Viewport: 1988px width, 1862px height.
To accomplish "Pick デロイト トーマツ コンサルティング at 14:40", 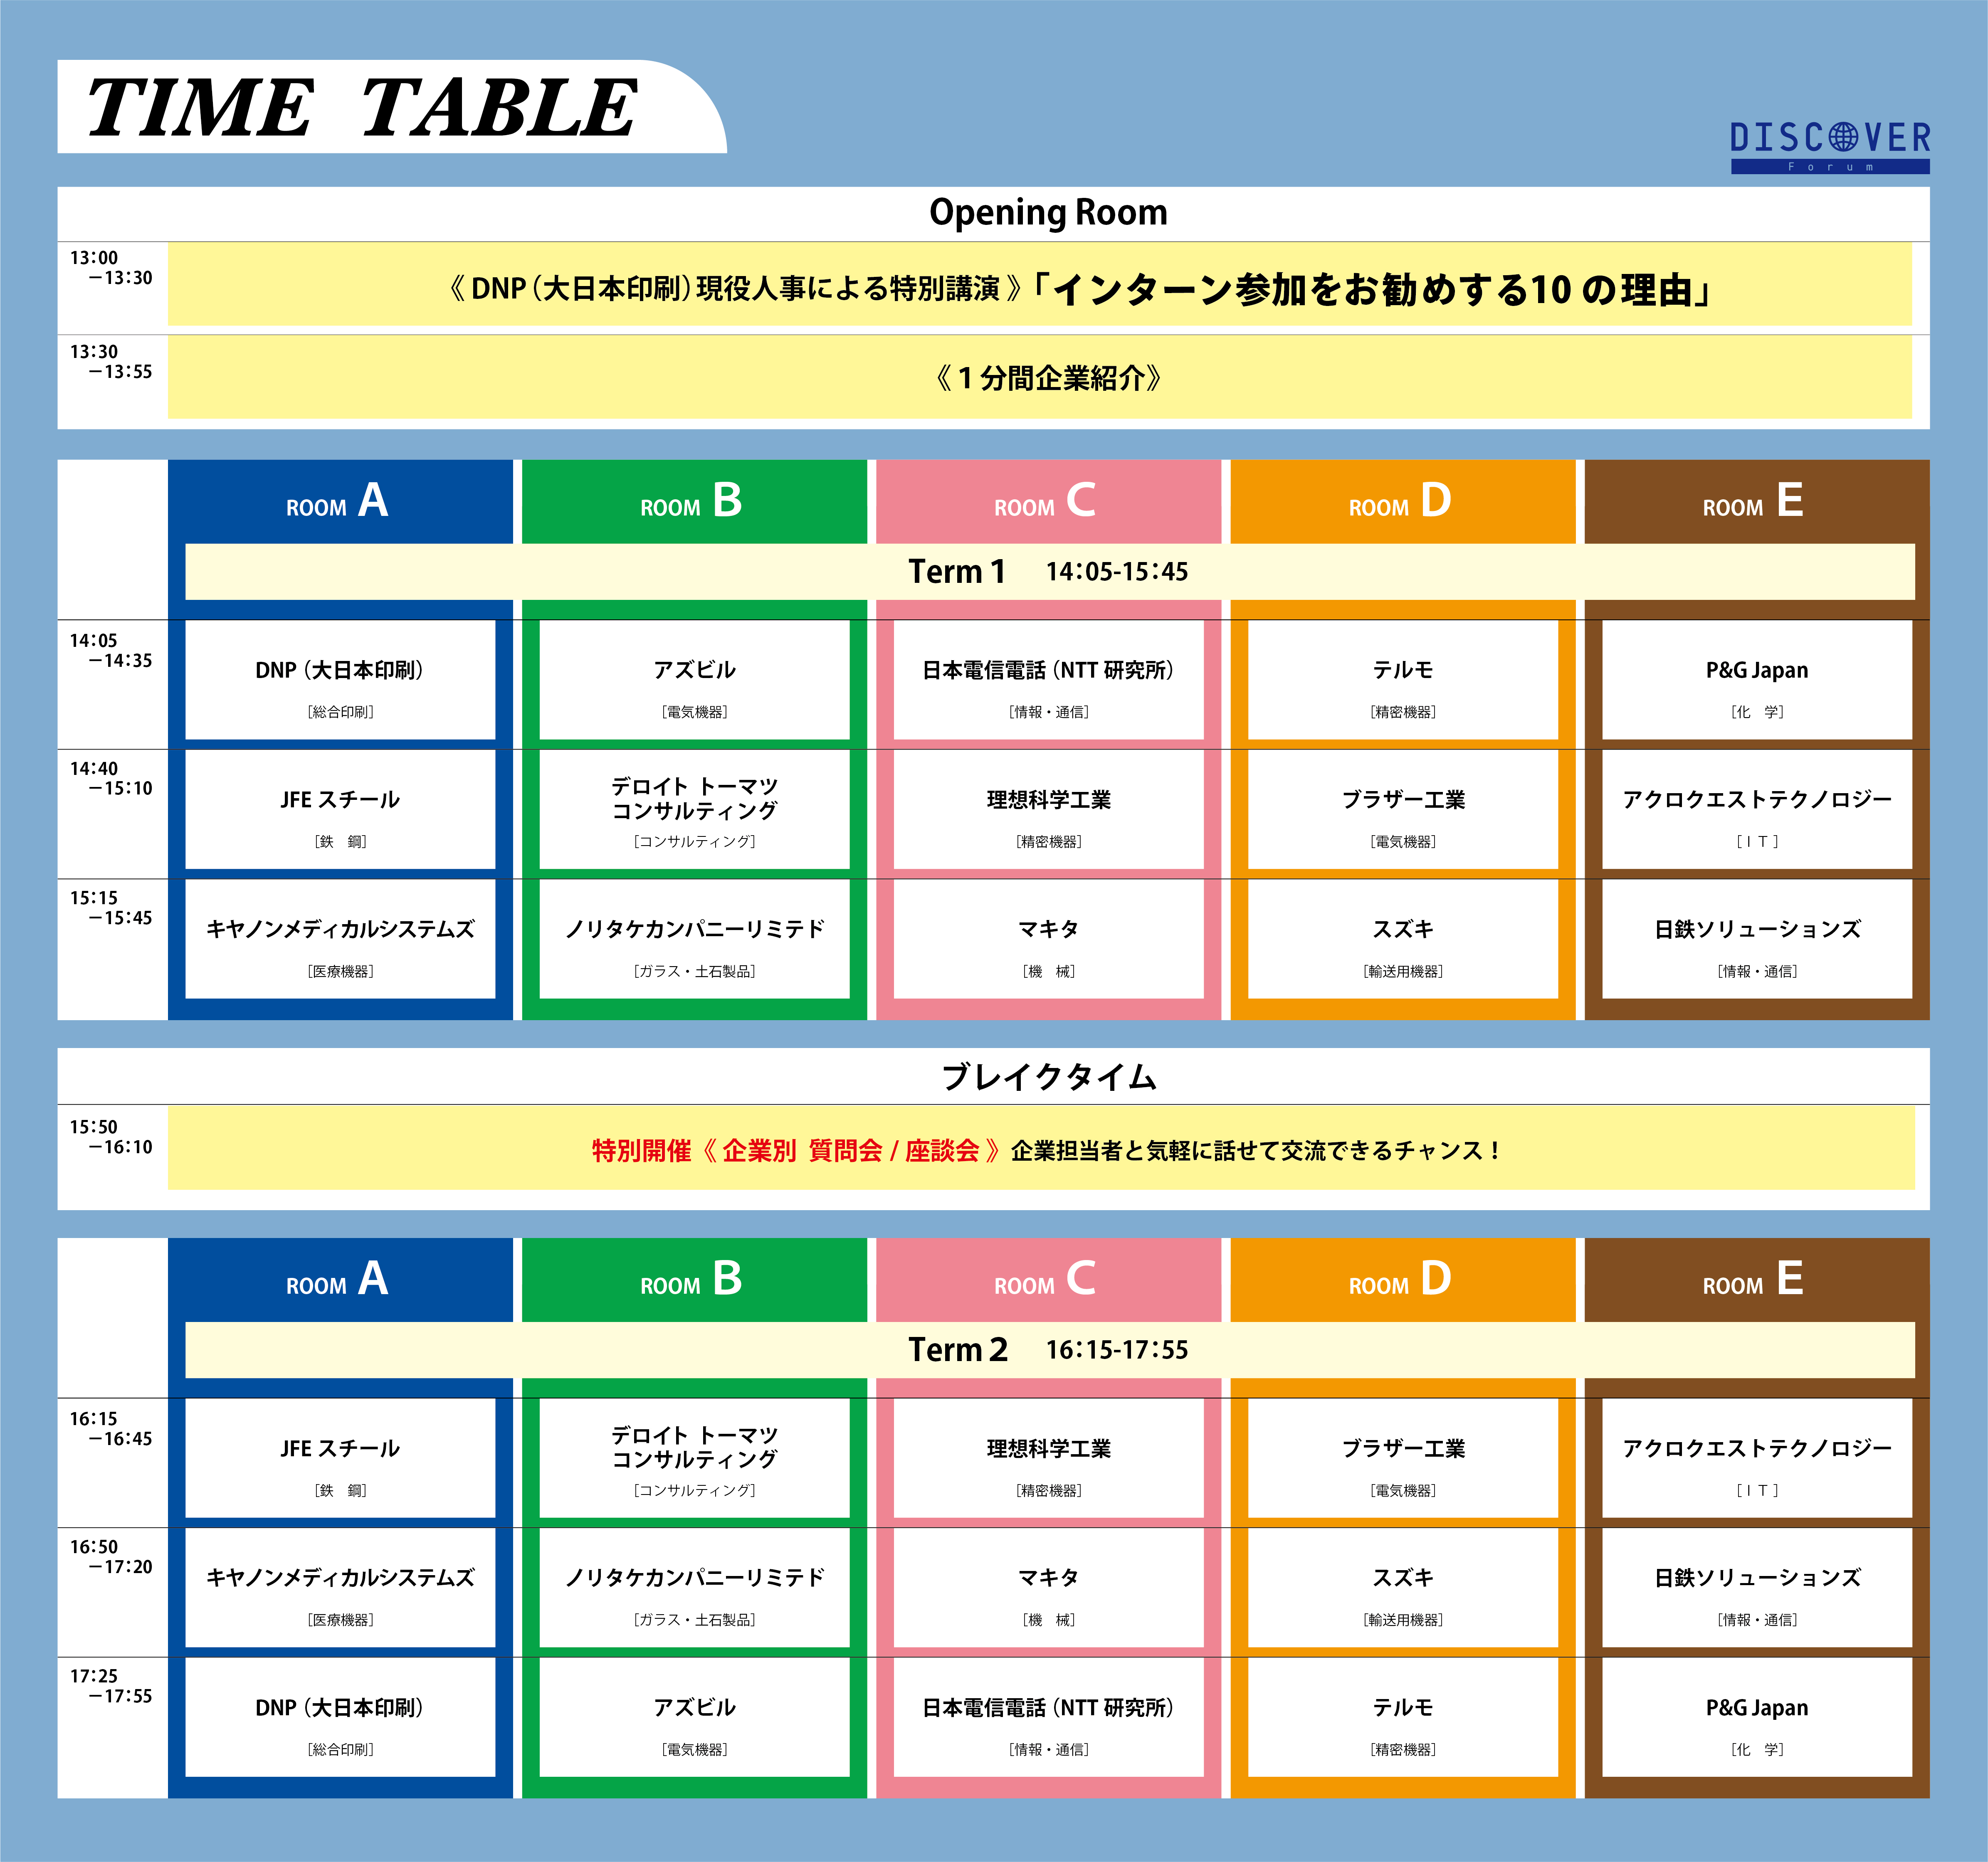I will tap(694, 810).
